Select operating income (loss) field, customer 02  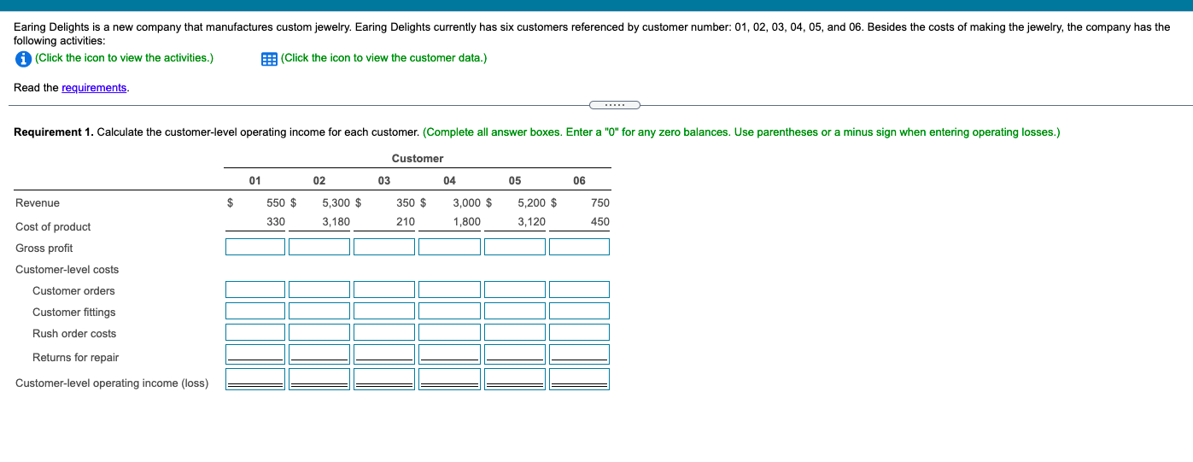click(319, 379)
